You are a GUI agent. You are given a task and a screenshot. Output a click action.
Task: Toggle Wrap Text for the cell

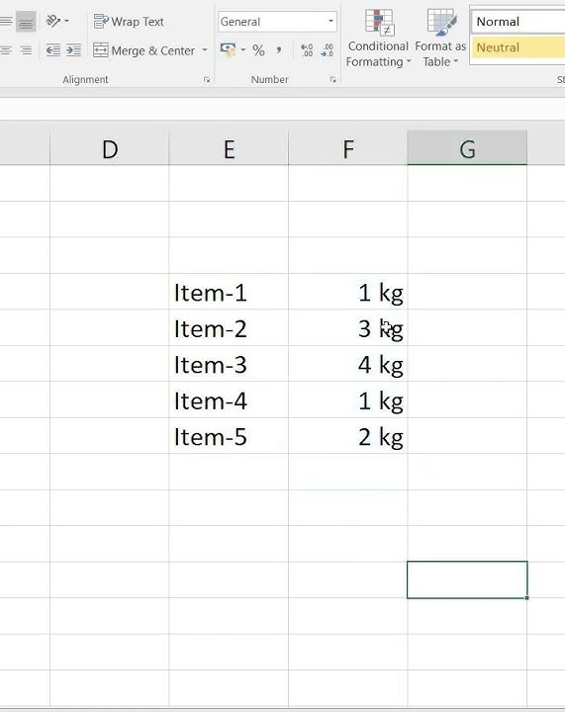point(129,22)
